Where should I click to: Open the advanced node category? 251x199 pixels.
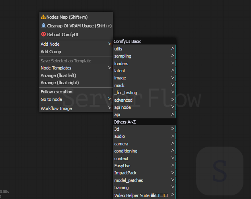click(144, 100)
